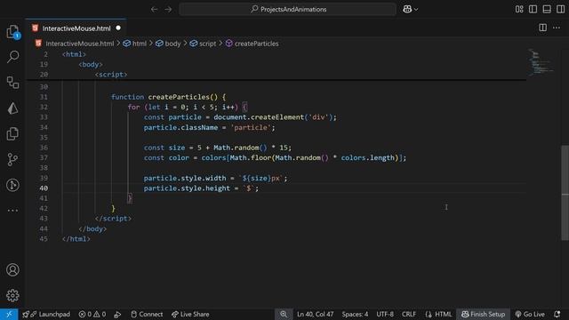
Task: Open the Explorer view in activity bar
Action: click(12, 32)
